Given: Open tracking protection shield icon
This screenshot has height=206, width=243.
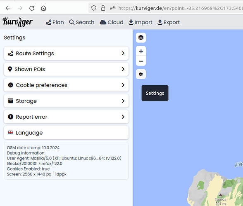Looking at the screenshot, I should (x=94, y=8).
